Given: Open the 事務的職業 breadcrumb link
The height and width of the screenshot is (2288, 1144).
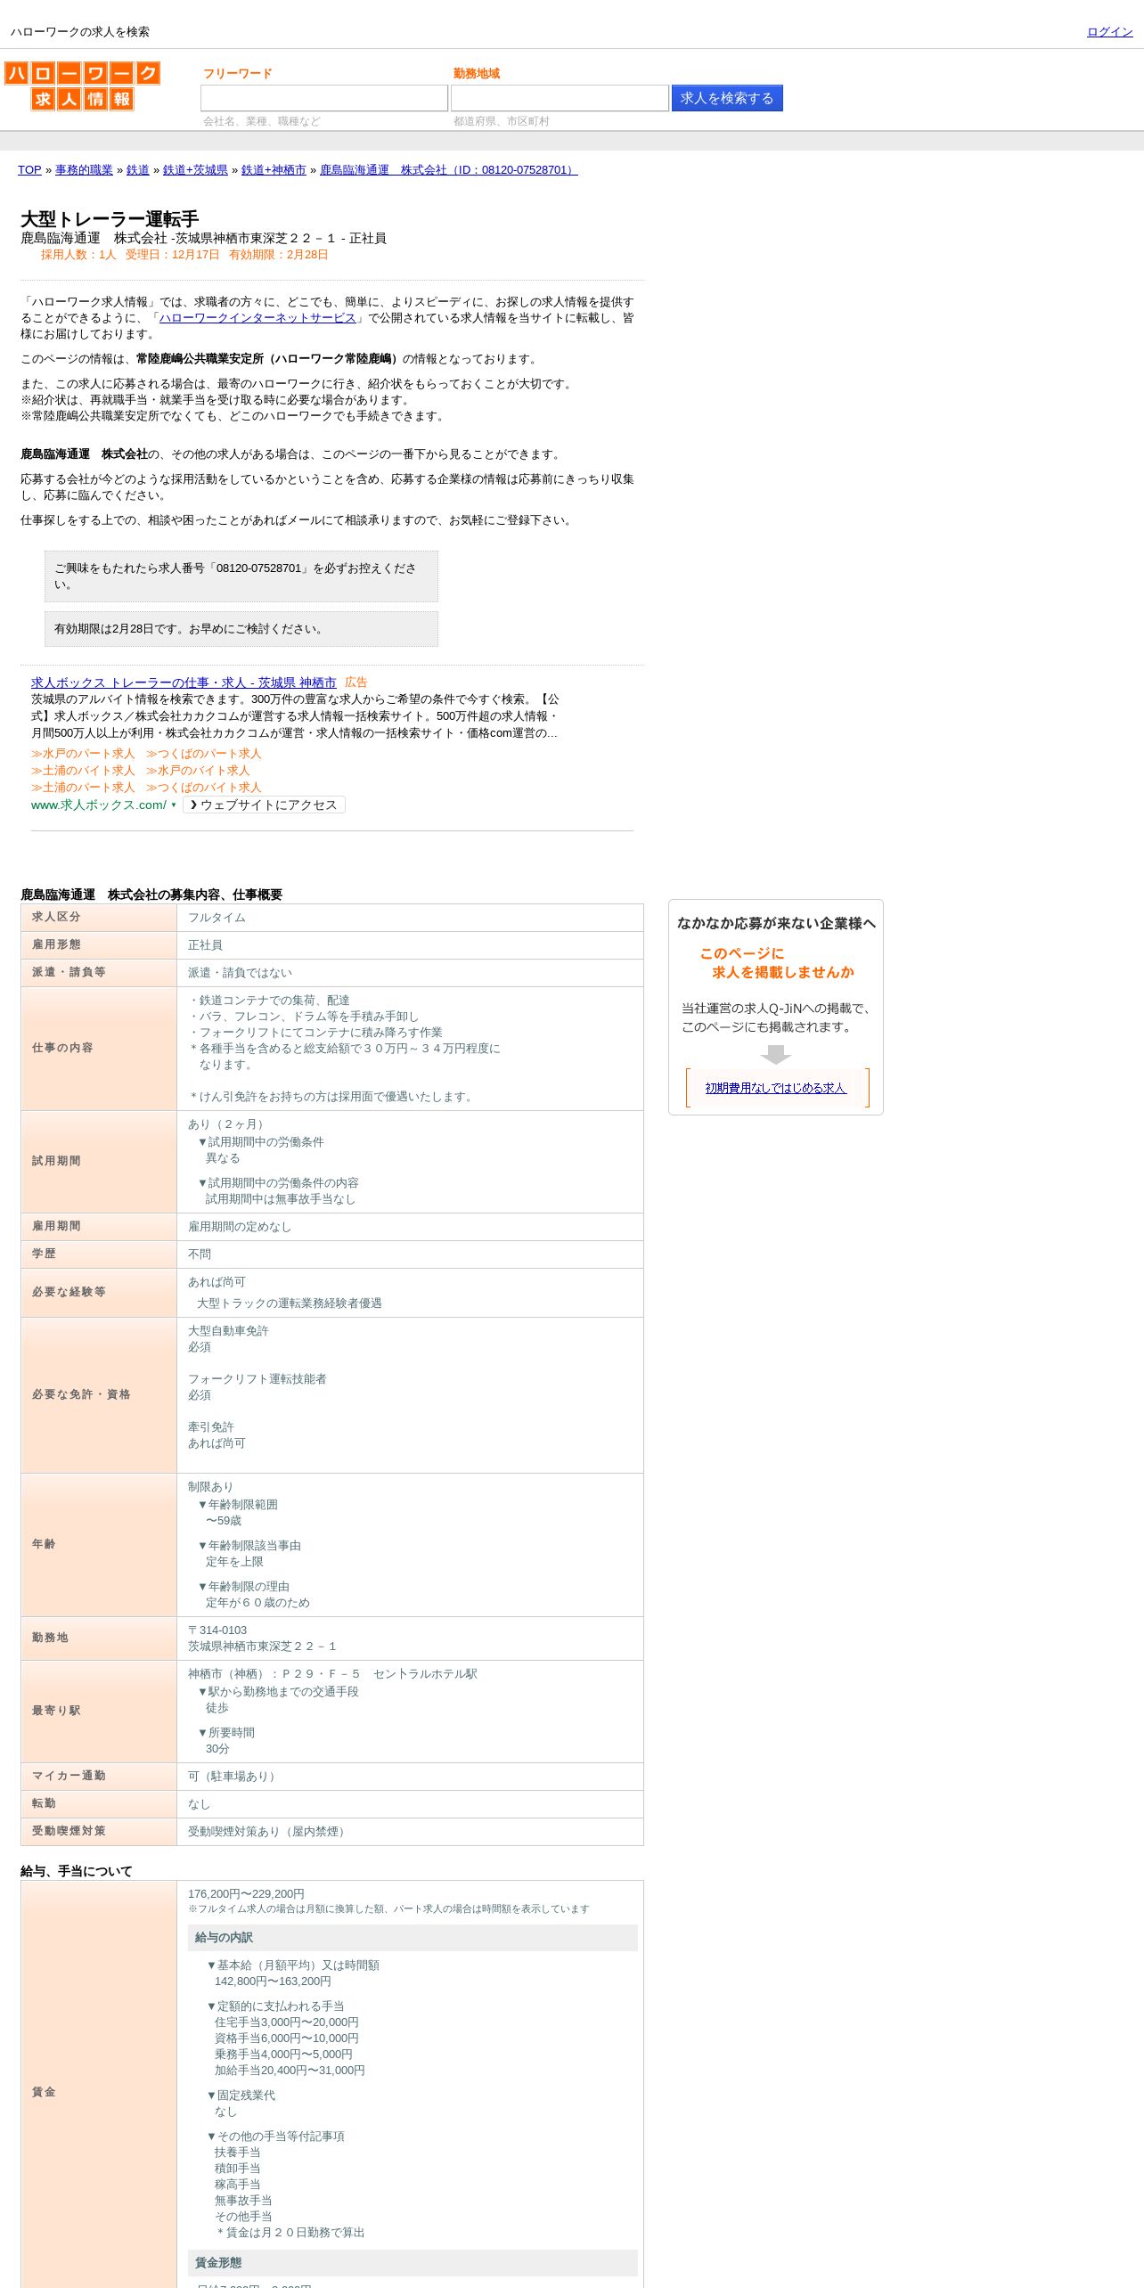Looking at the screenshot, I should [84, 170].
